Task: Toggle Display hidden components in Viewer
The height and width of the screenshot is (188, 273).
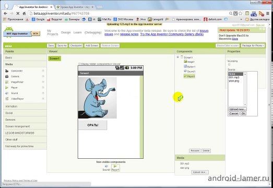Action: pyautogui.click(x=79, y=64)
